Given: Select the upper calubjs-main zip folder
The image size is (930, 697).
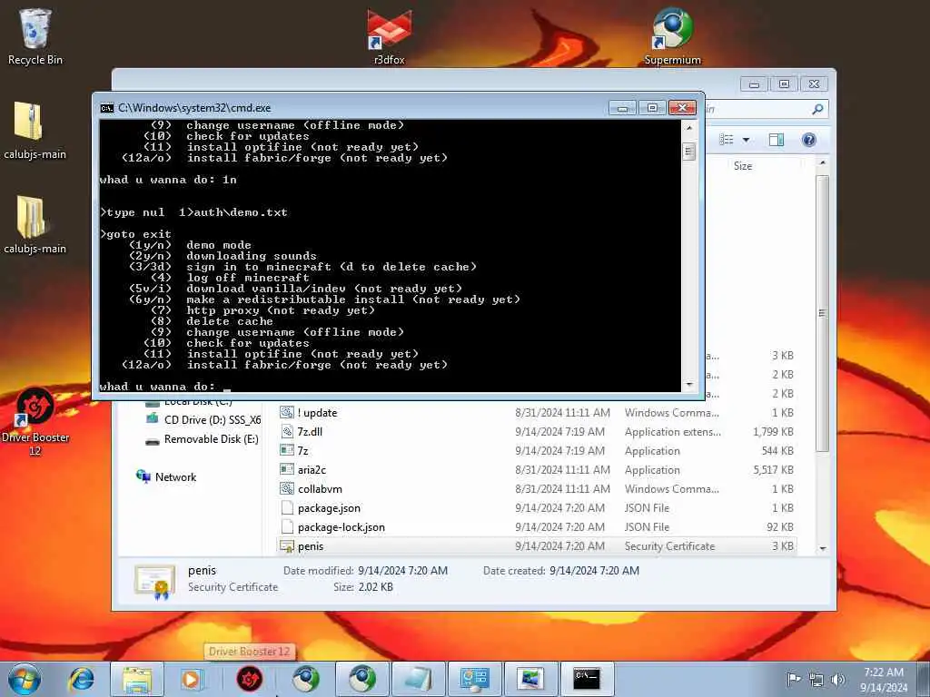Looking at the screenshot, I should pos(35,131).
